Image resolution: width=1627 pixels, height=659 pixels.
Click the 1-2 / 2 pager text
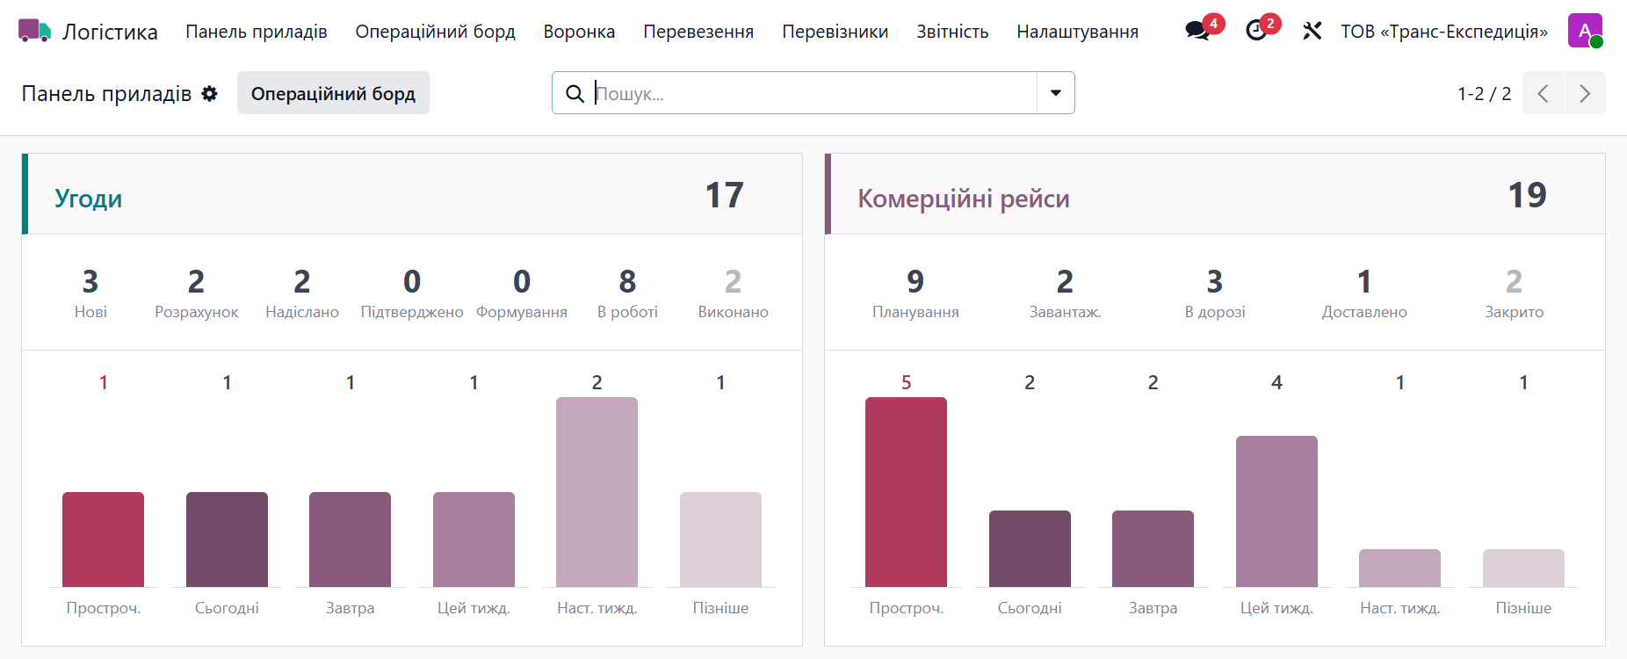tap(1485, 94)
